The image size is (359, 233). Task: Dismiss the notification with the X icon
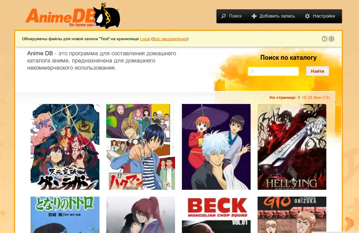click(331, 39)
